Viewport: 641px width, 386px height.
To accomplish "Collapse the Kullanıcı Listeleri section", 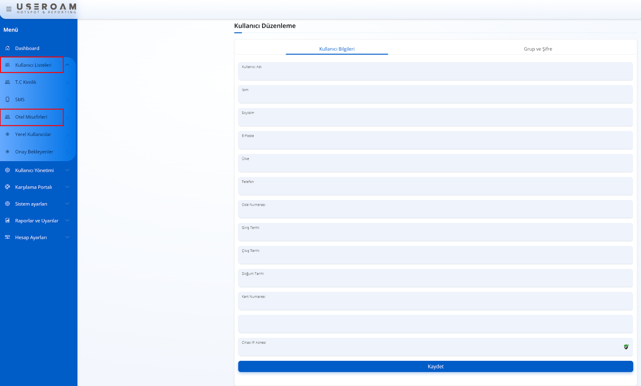I will click(67, 65).
